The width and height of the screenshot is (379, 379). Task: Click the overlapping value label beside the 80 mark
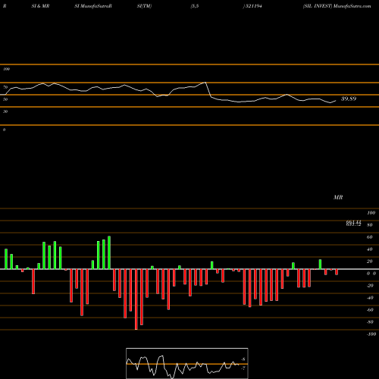coord(353,223)
